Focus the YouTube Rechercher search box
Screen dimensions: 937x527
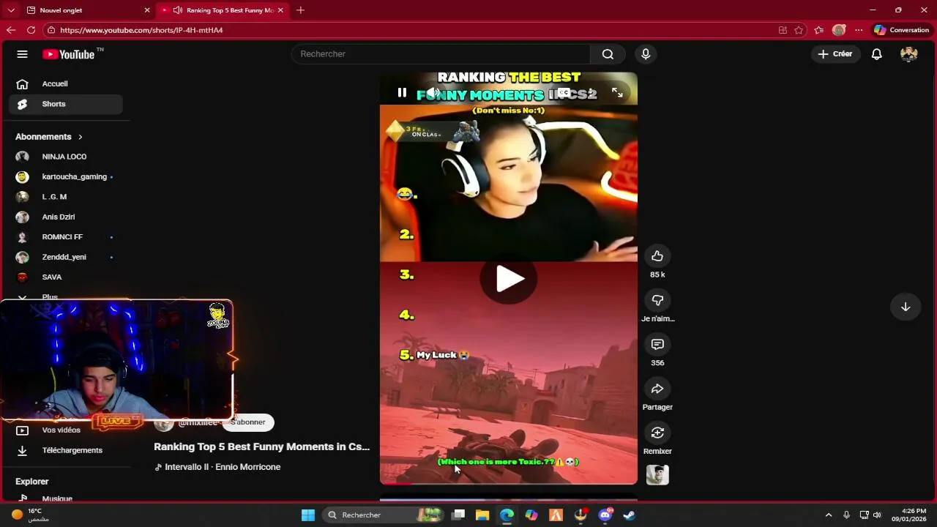441,54
